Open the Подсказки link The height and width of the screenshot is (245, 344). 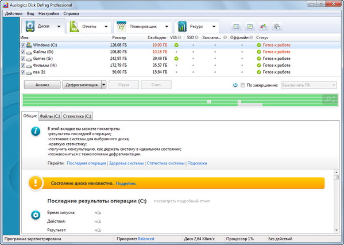(x=197, y=163)
